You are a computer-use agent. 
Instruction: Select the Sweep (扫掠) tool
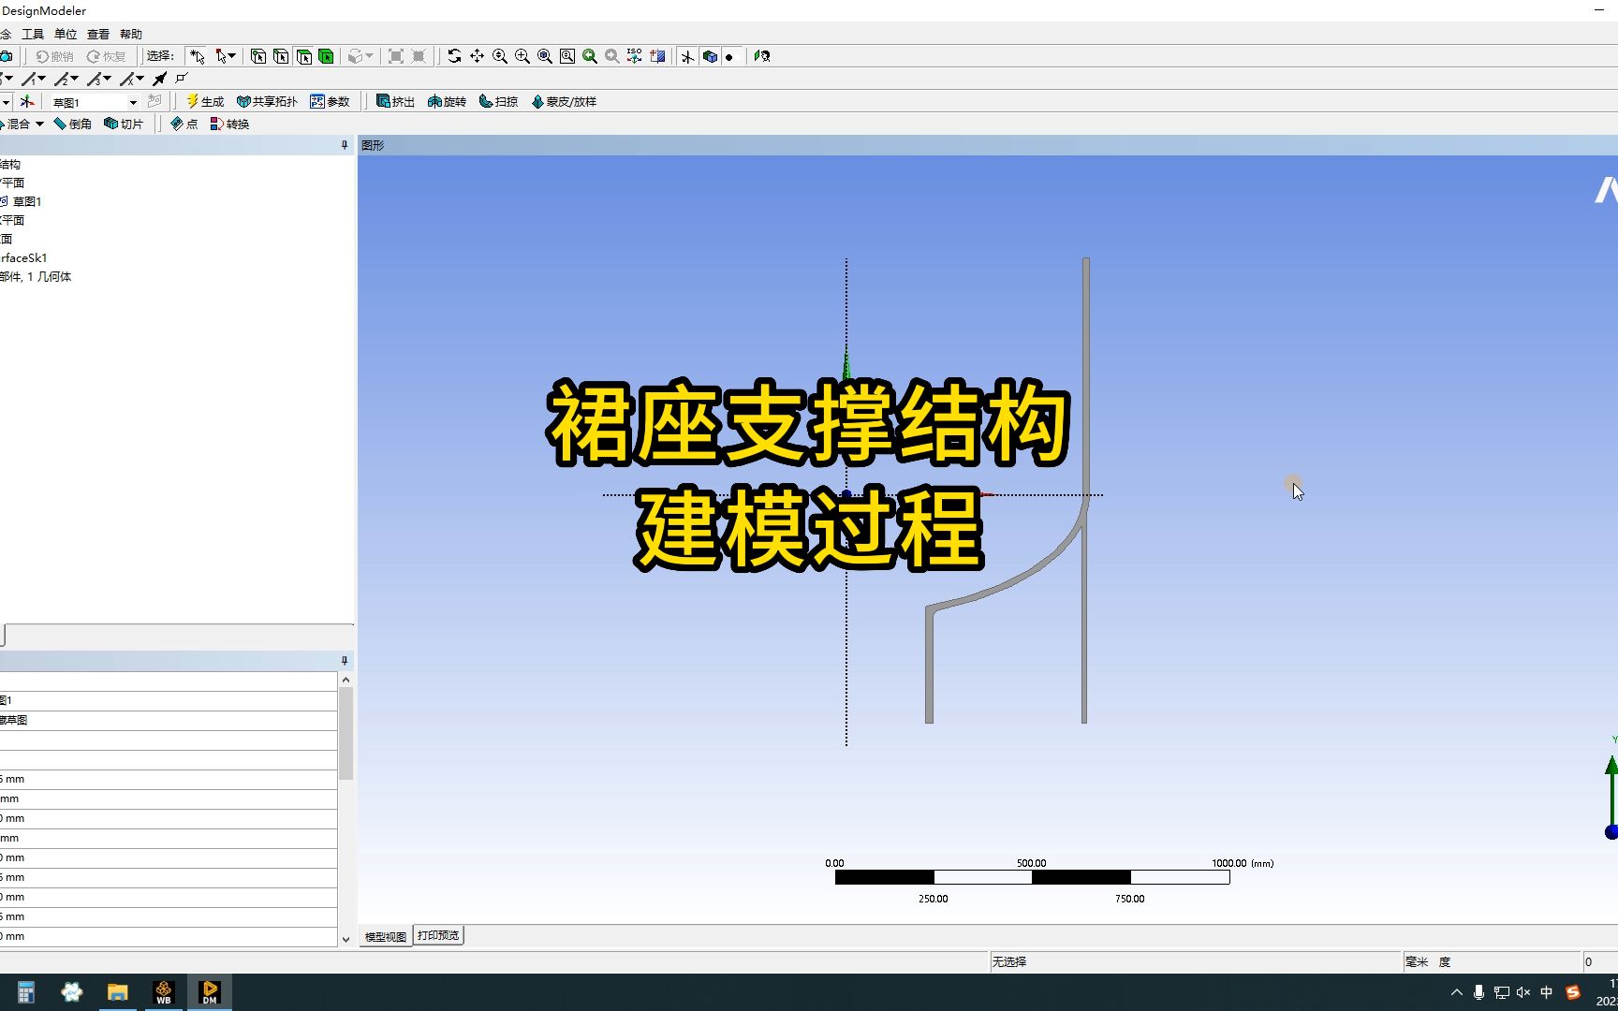498,101
